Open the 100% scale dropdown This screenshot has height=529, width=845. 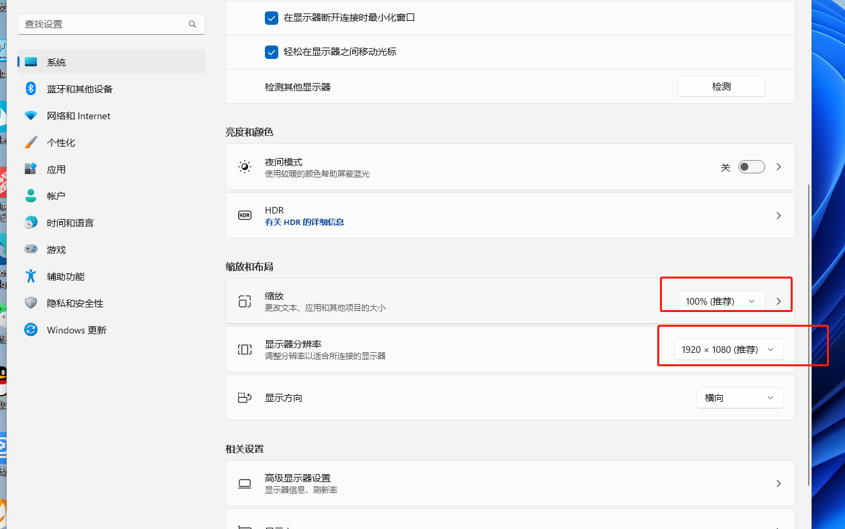[x=721, y=301]
